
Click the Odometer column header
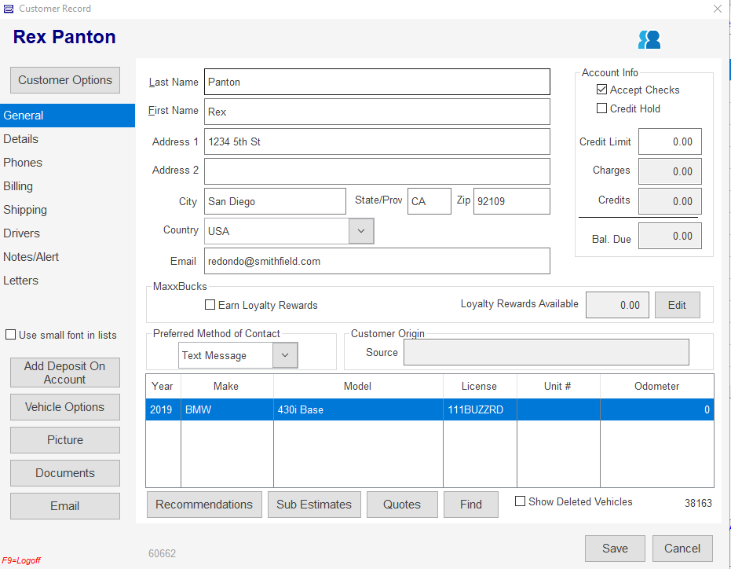pos(657,386)
